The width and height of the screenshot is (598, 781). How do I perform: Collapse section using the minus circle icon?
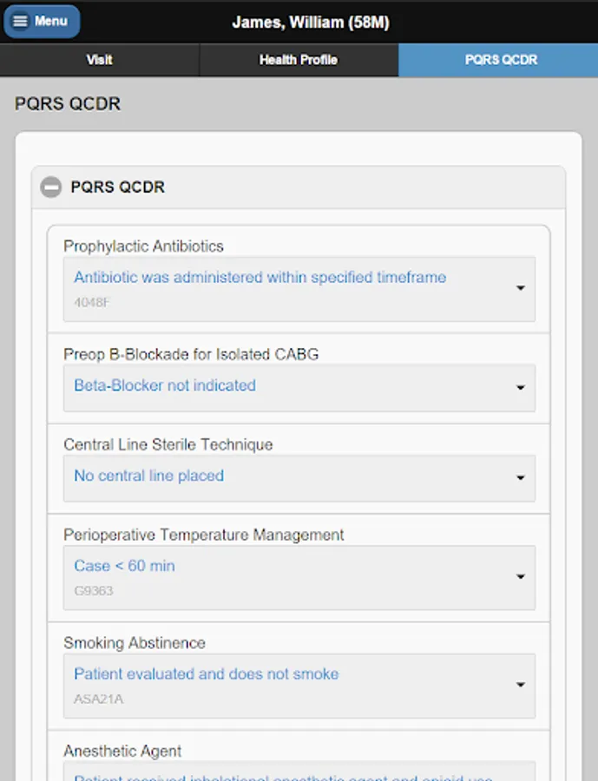click(x=51, y=187)
